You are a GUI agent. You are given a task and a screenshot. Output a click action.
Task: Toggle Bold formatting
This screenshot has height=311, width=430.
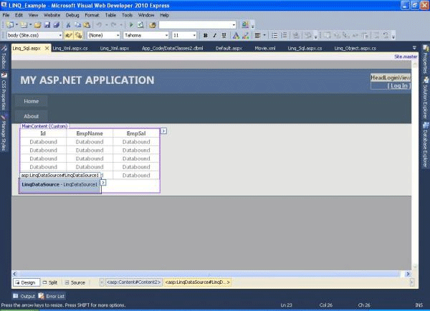[205, 35]
